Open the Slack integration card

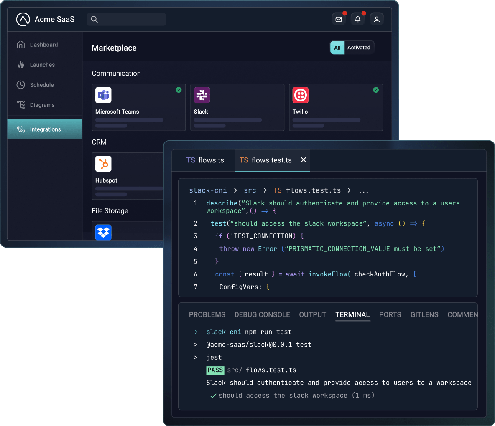point(237,107)
